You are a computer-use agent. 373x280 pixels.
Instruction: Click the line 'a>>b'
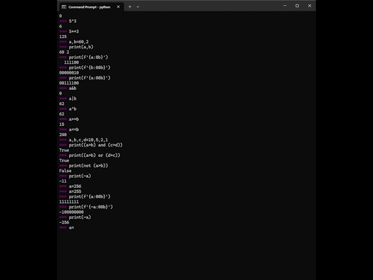tap(69, 119)
